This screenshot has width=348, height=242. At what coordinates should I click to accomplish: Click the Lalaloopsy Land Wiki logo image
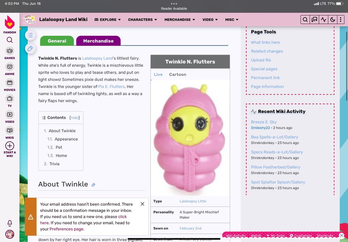[x=29, y=19]
